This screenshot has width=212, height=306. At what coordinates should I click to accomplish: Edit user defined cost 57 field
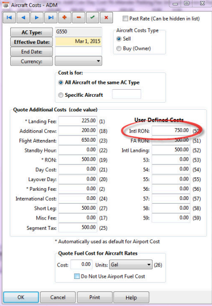(x=171, y=198)
